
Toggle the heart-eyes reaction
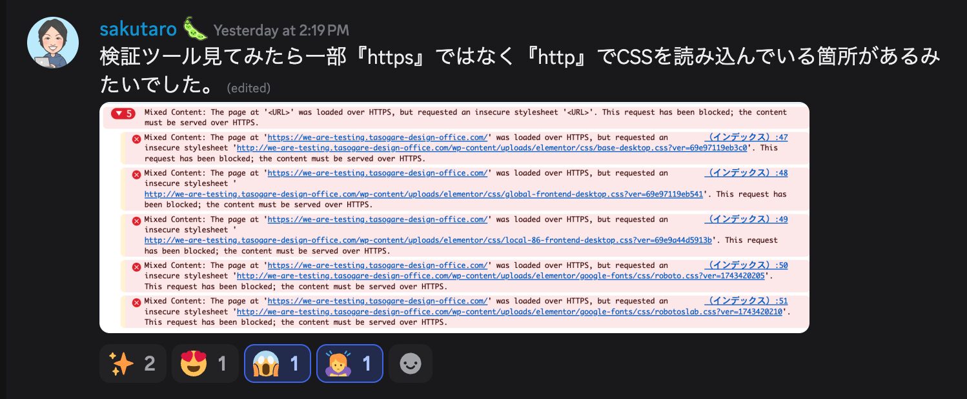pyautogui.click(x=205, y=363)
